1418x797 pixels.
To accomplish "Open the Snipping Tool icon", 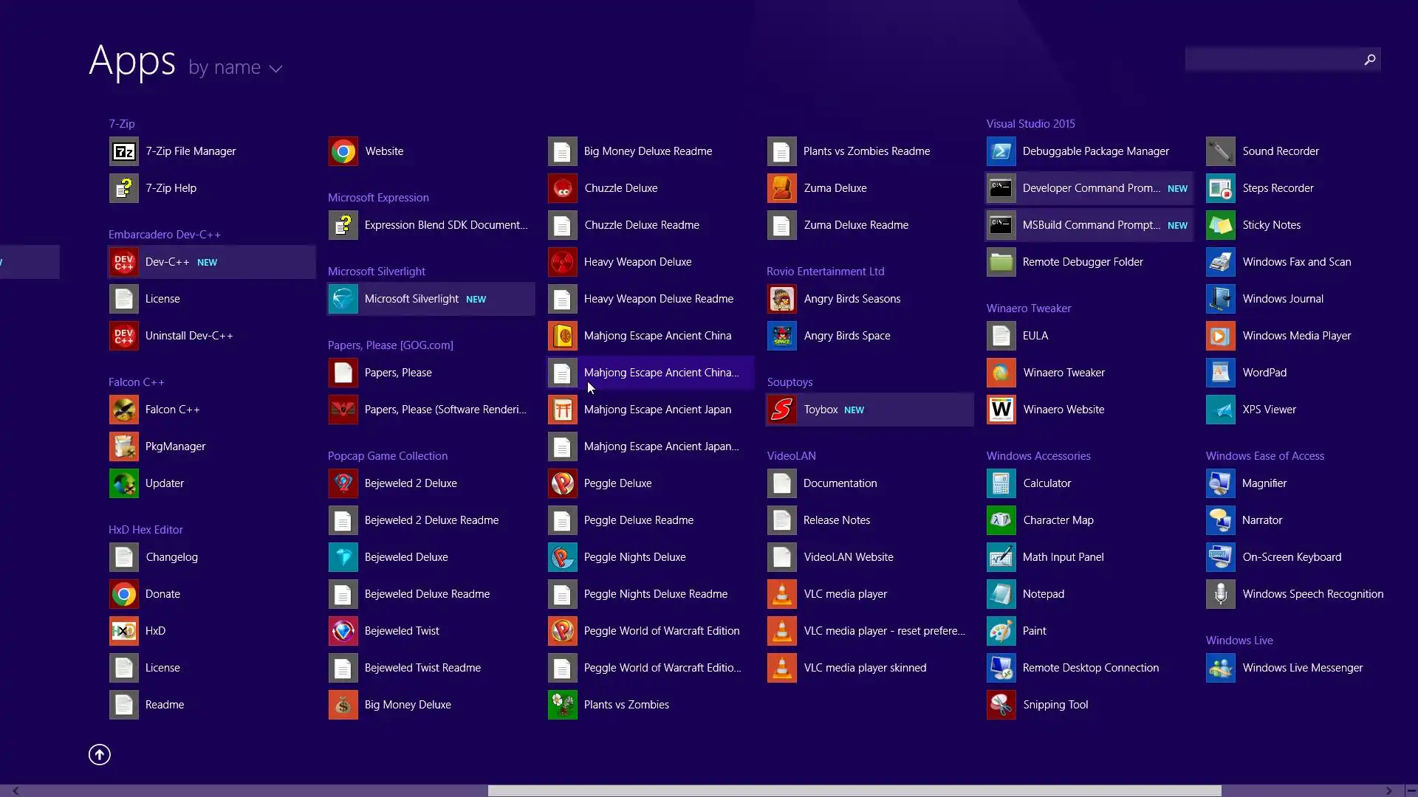I will tap(1001, 705).
